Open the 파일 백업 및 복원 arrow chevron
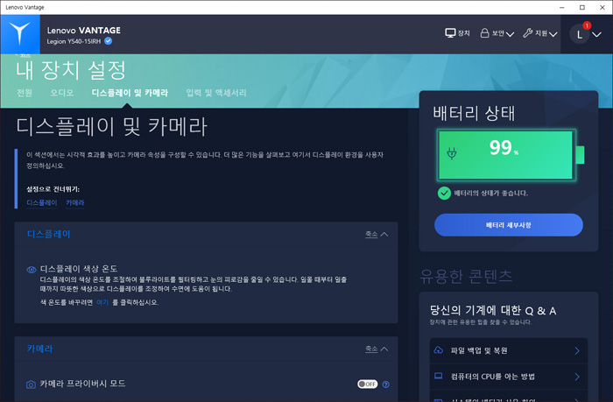This screenshot has height=402, width=613. click(x=577, y=351)
